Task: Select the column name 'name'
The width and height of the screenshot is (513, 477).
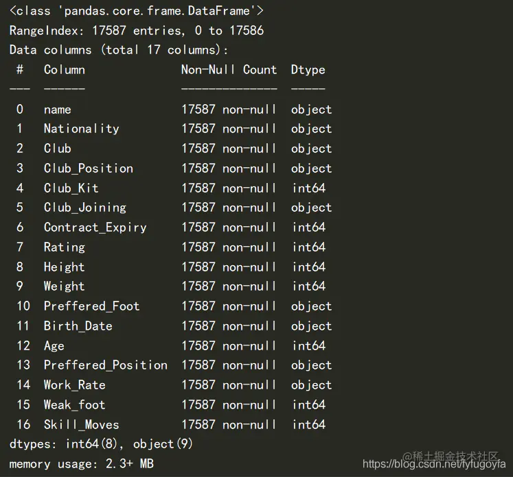Action: click(58, 110)
